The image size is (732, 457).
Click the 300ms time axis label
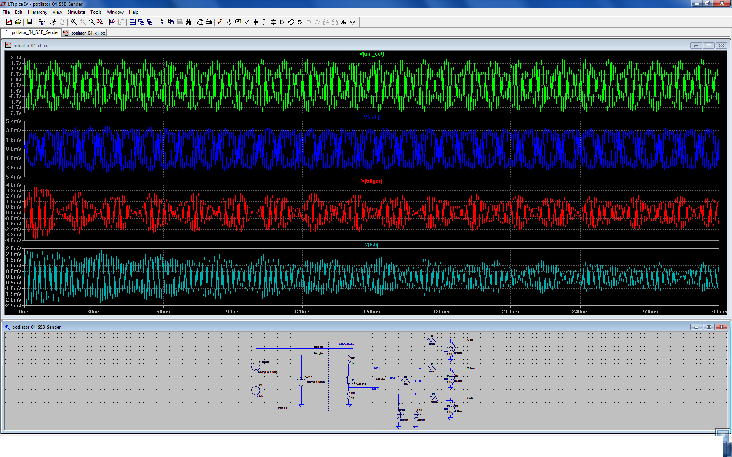(719, 312)
